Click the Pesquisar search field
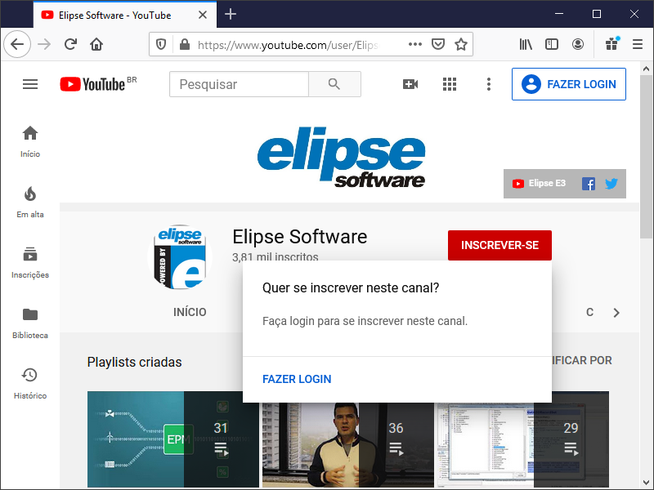This screenshot has width=654, height=490. point(239,84)
